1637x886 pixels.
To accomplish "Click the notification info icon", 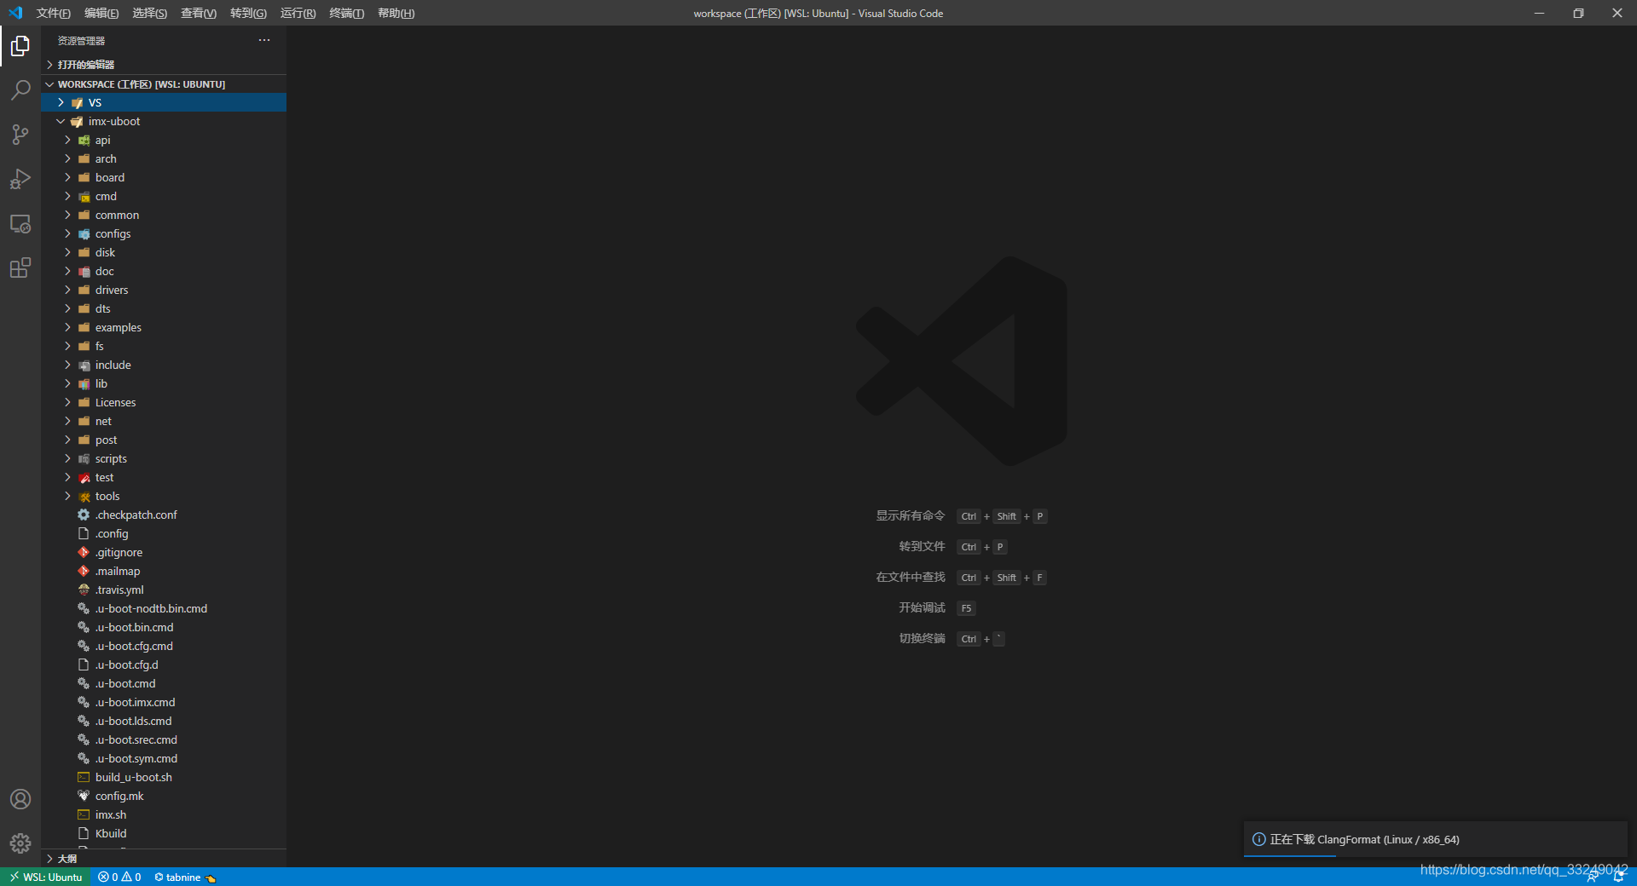I will (x=1258, y=839).
